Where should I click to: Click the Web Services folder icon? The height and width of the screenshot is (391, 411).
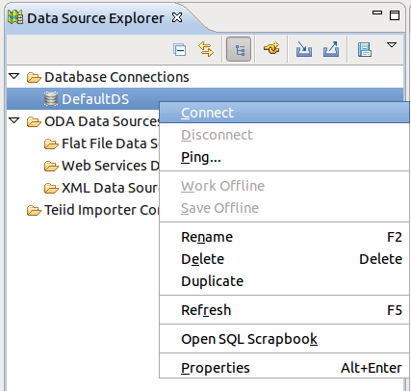51,166
